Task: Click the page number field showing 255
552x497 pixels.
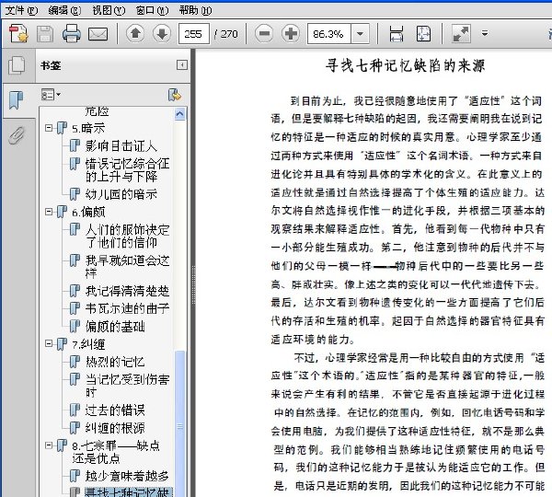Action: point(193,34)
